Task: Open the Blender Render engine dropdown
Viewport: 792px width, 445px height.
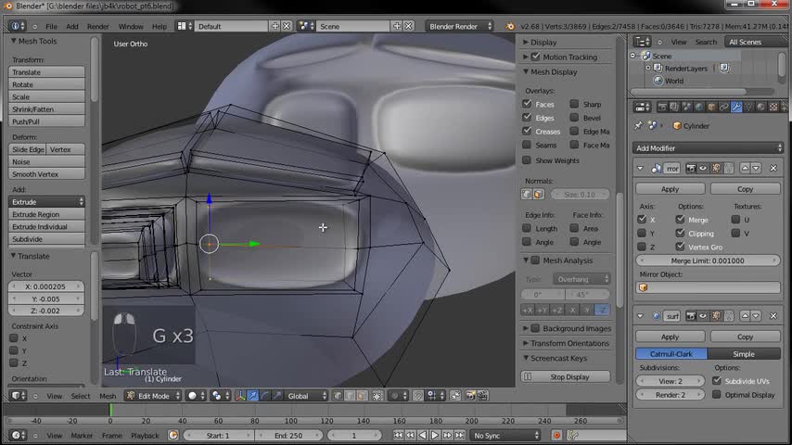Action: pos(460,26)
